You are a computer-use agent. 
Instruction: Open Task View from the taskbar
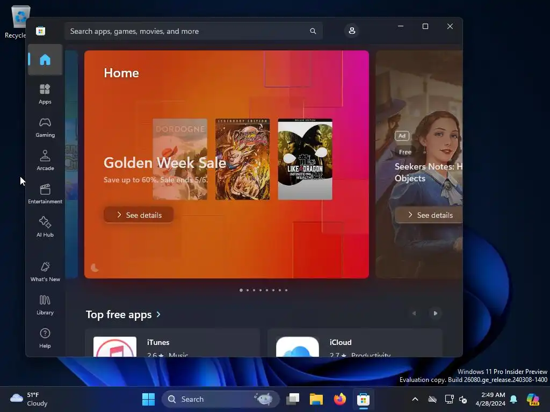tap(293, 399)
